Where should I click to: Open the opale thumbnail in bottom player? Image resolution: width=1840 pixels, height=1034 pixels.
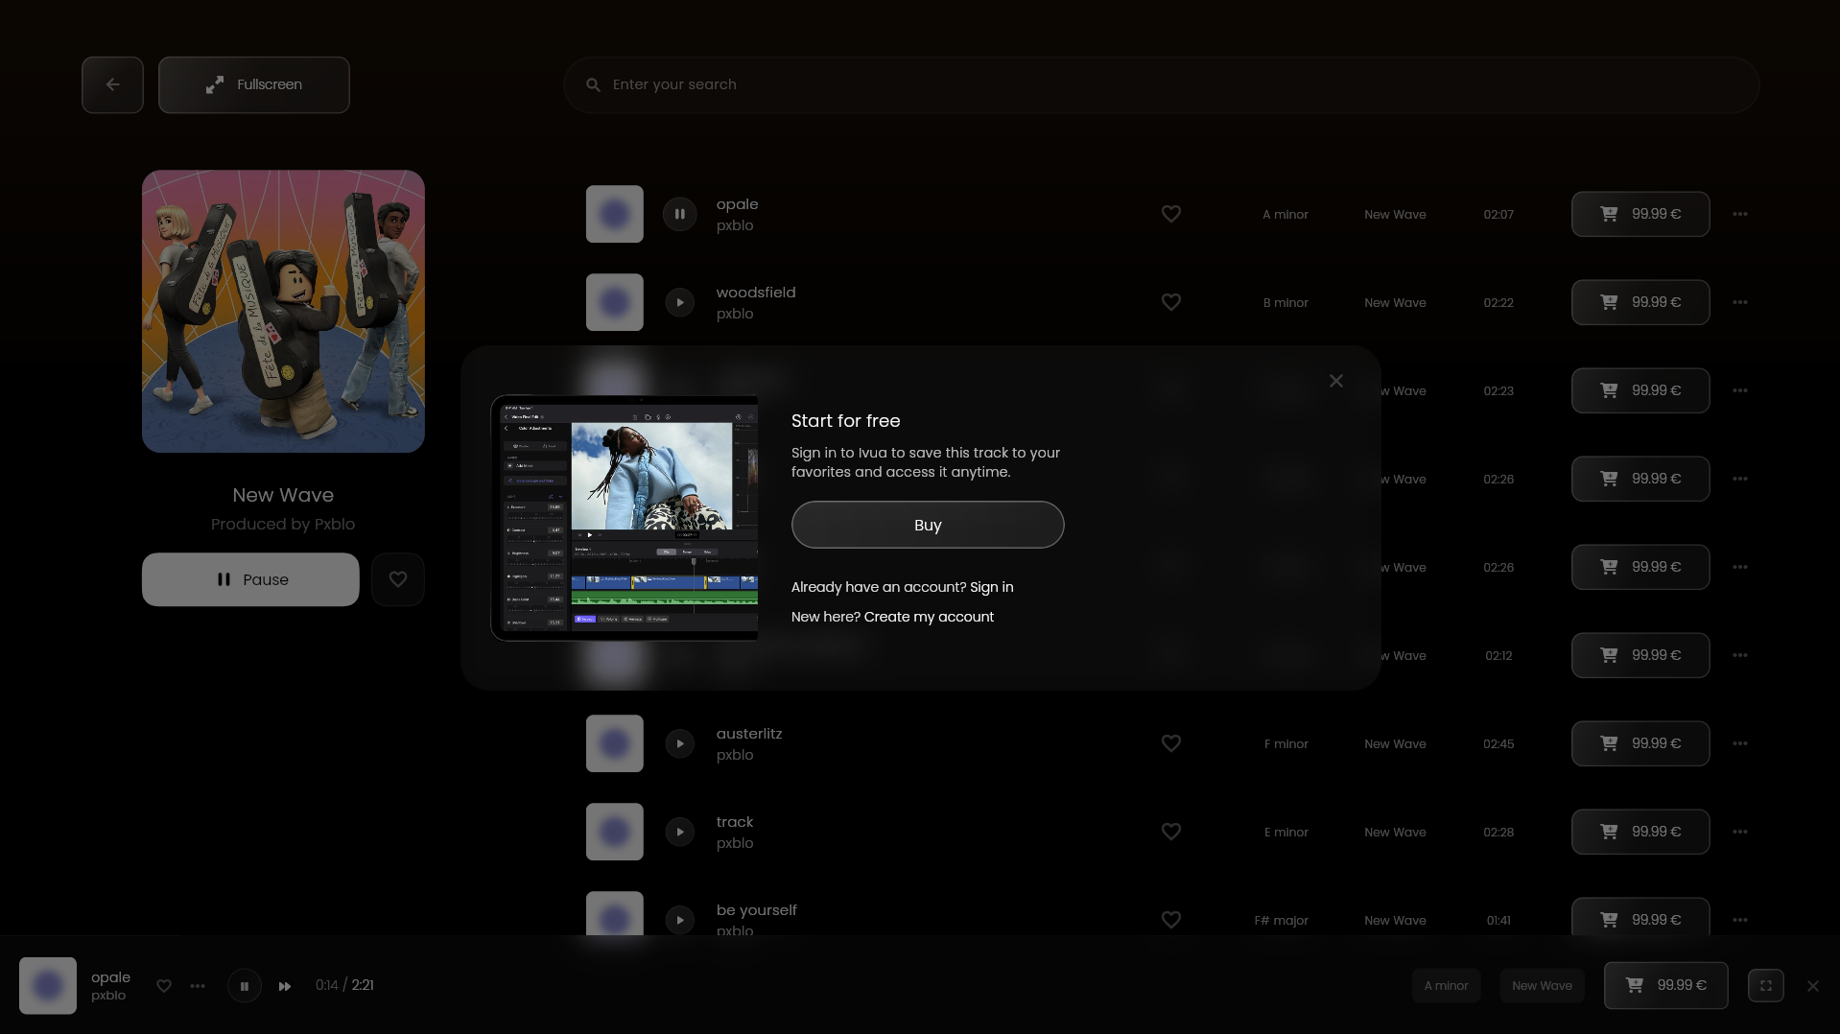pos(48,985)
